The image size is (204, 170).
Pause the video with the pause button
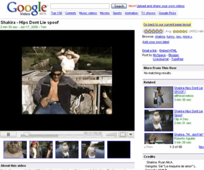(x=8, y=135)
